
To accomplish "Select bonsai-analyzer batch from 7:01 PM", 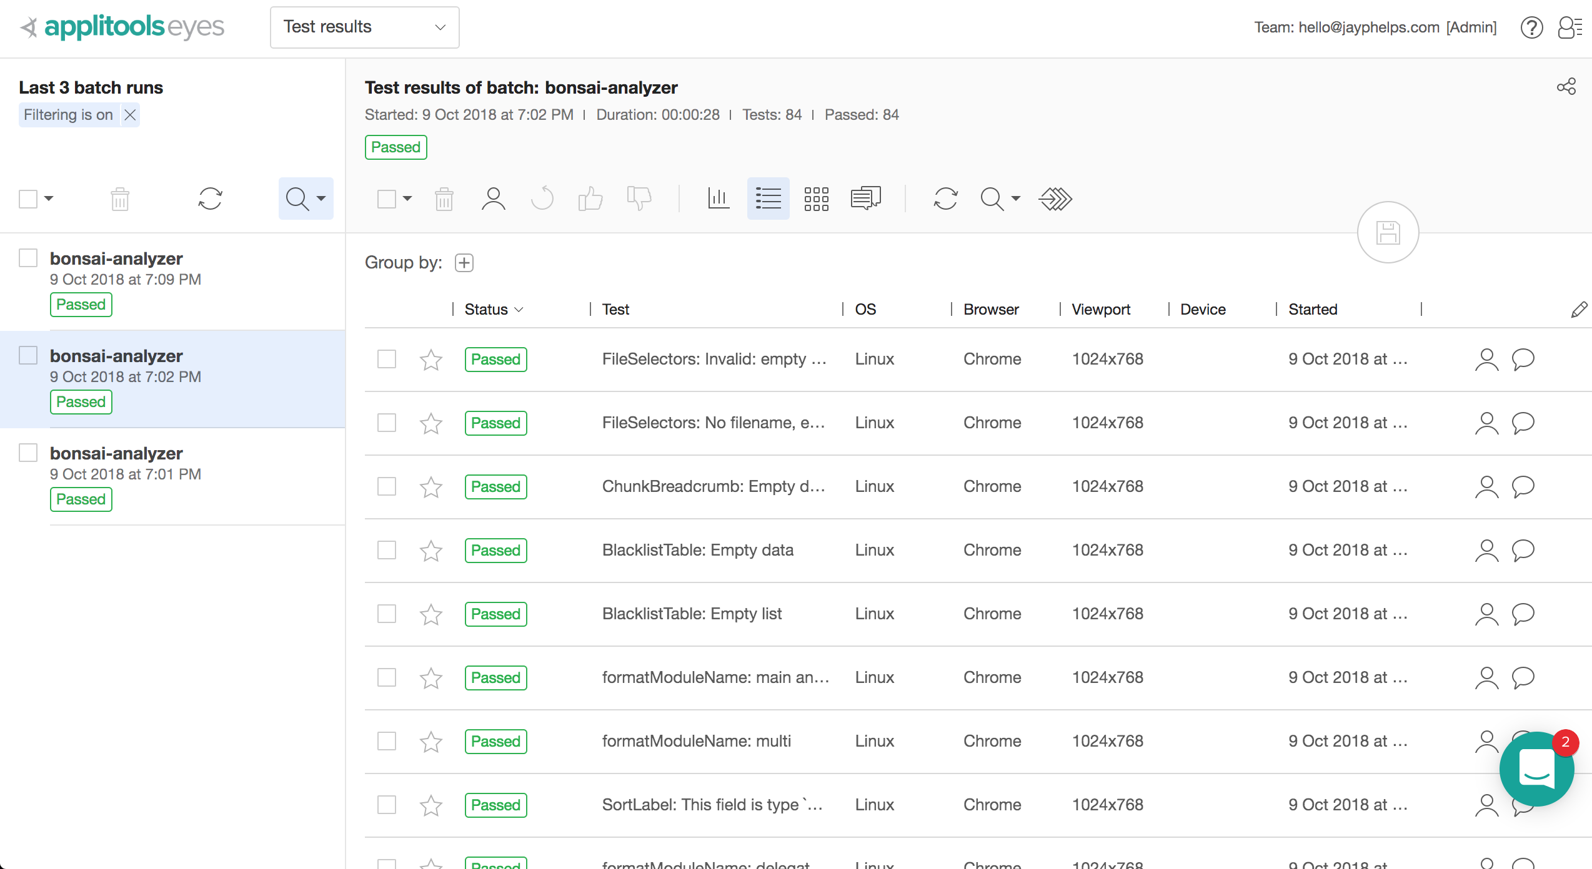I will tap(116, 454).
